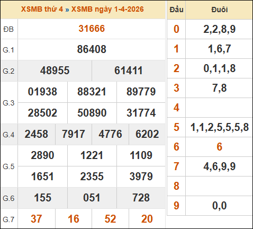Select G.2 number 61411
The width and height of the screenshot is (253, 229).
click(x=129, y=71)
